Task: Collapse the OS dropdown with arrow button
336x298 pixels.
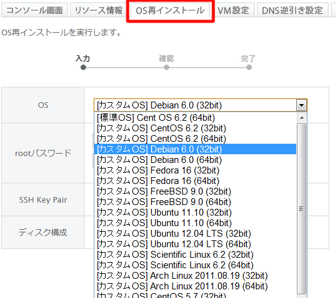Action: click(301, 105)
